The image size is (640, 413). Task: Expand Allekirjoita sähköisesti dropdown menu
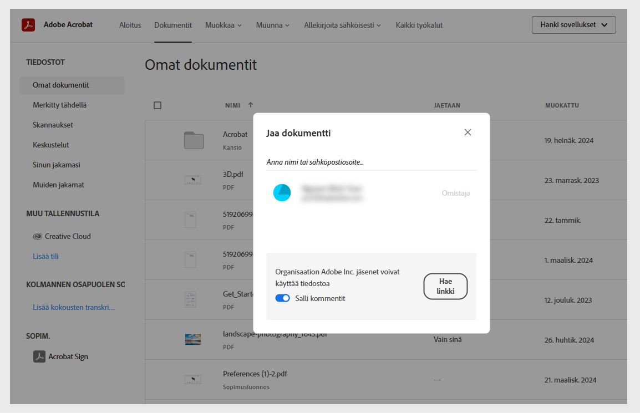[342, 26]
